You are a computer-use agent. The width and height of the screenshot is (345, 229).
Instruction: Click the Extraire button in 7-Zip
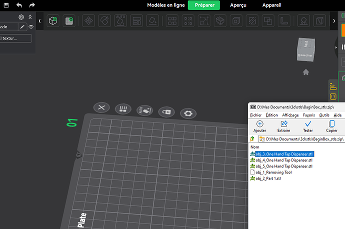coord(284,126)
